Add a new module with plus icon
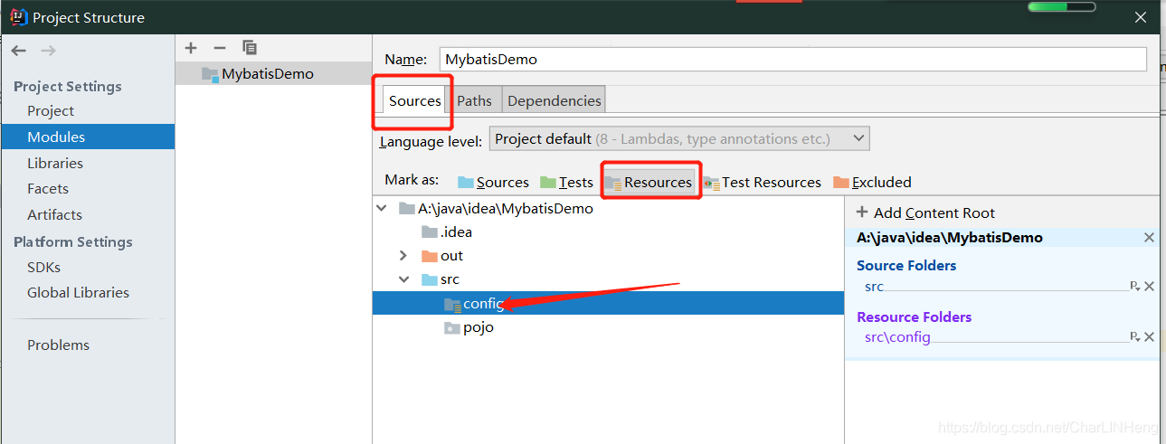Image resolution: width=1166 pixels, height=444 pixels. (x=190, y=48)
